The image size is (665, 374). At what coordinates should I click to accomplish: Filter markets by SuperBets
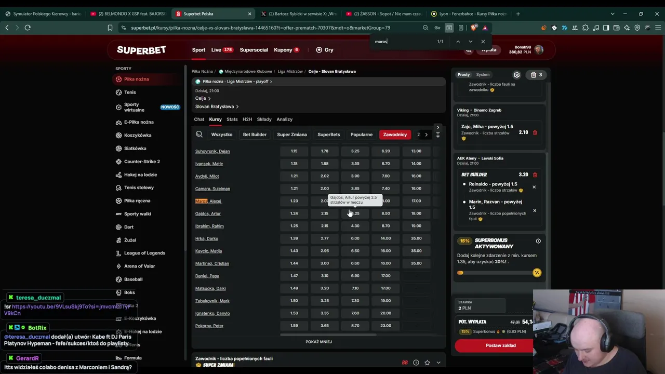pyautogui.click(x=329, y=135)
